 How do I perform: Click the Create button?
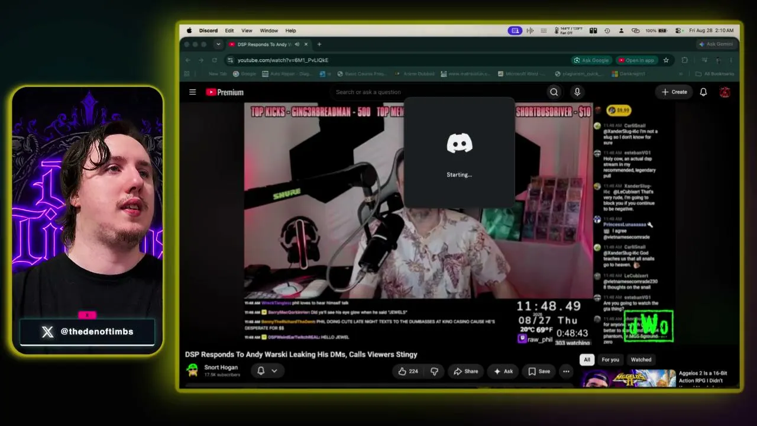click(674, 92)
